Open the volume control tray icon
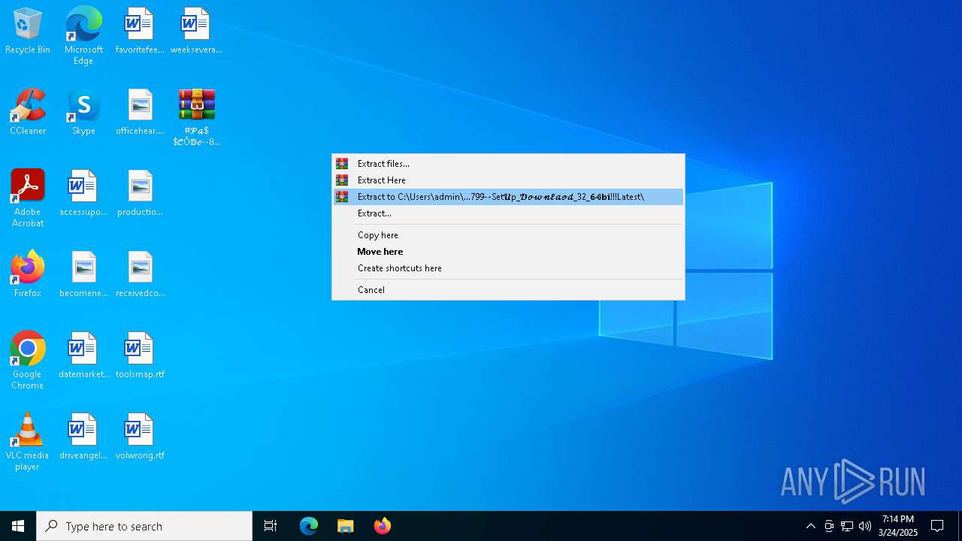 click(865, 526)
